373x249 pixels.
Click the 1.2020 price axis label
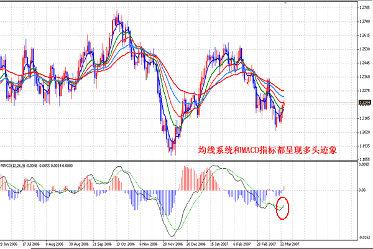click(x=365, y=132)
